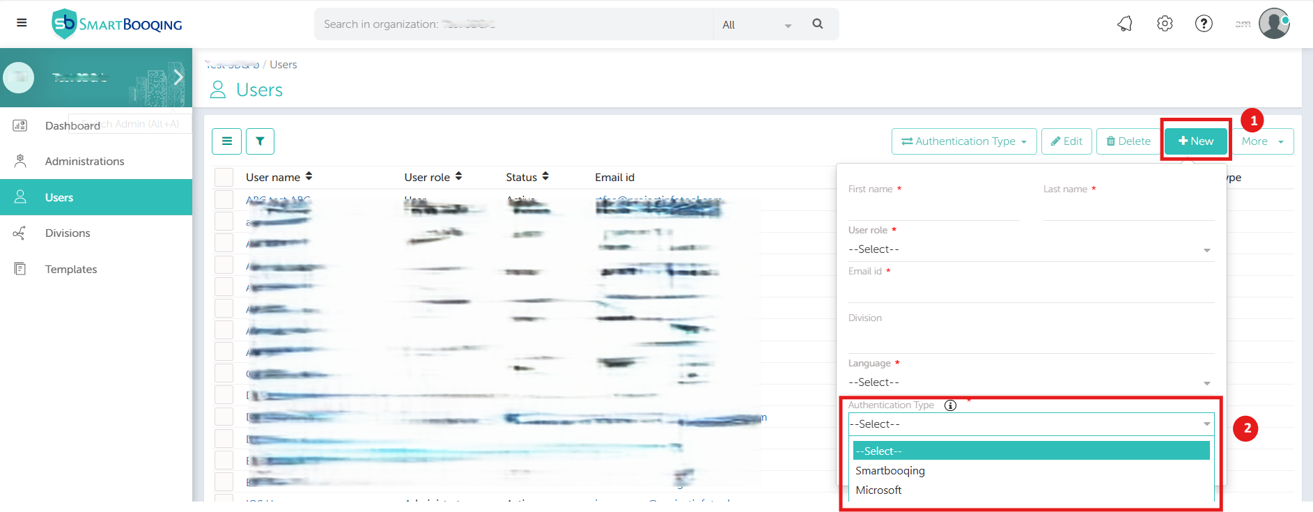Click the New user button
Image resolution: width=1313 pixels, height=512 pixels.
pyautogui.click(x=1195, y=141)
